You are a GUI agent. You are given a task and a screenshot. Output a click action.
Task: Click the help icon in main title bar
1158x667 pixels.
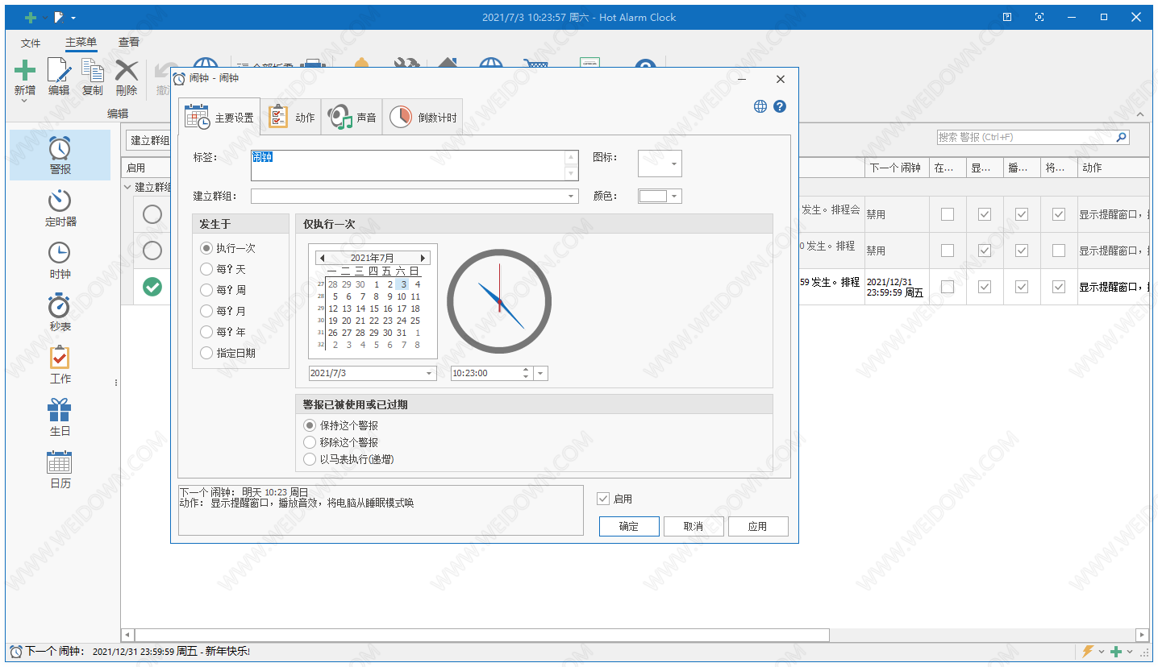coord(1007,17)
